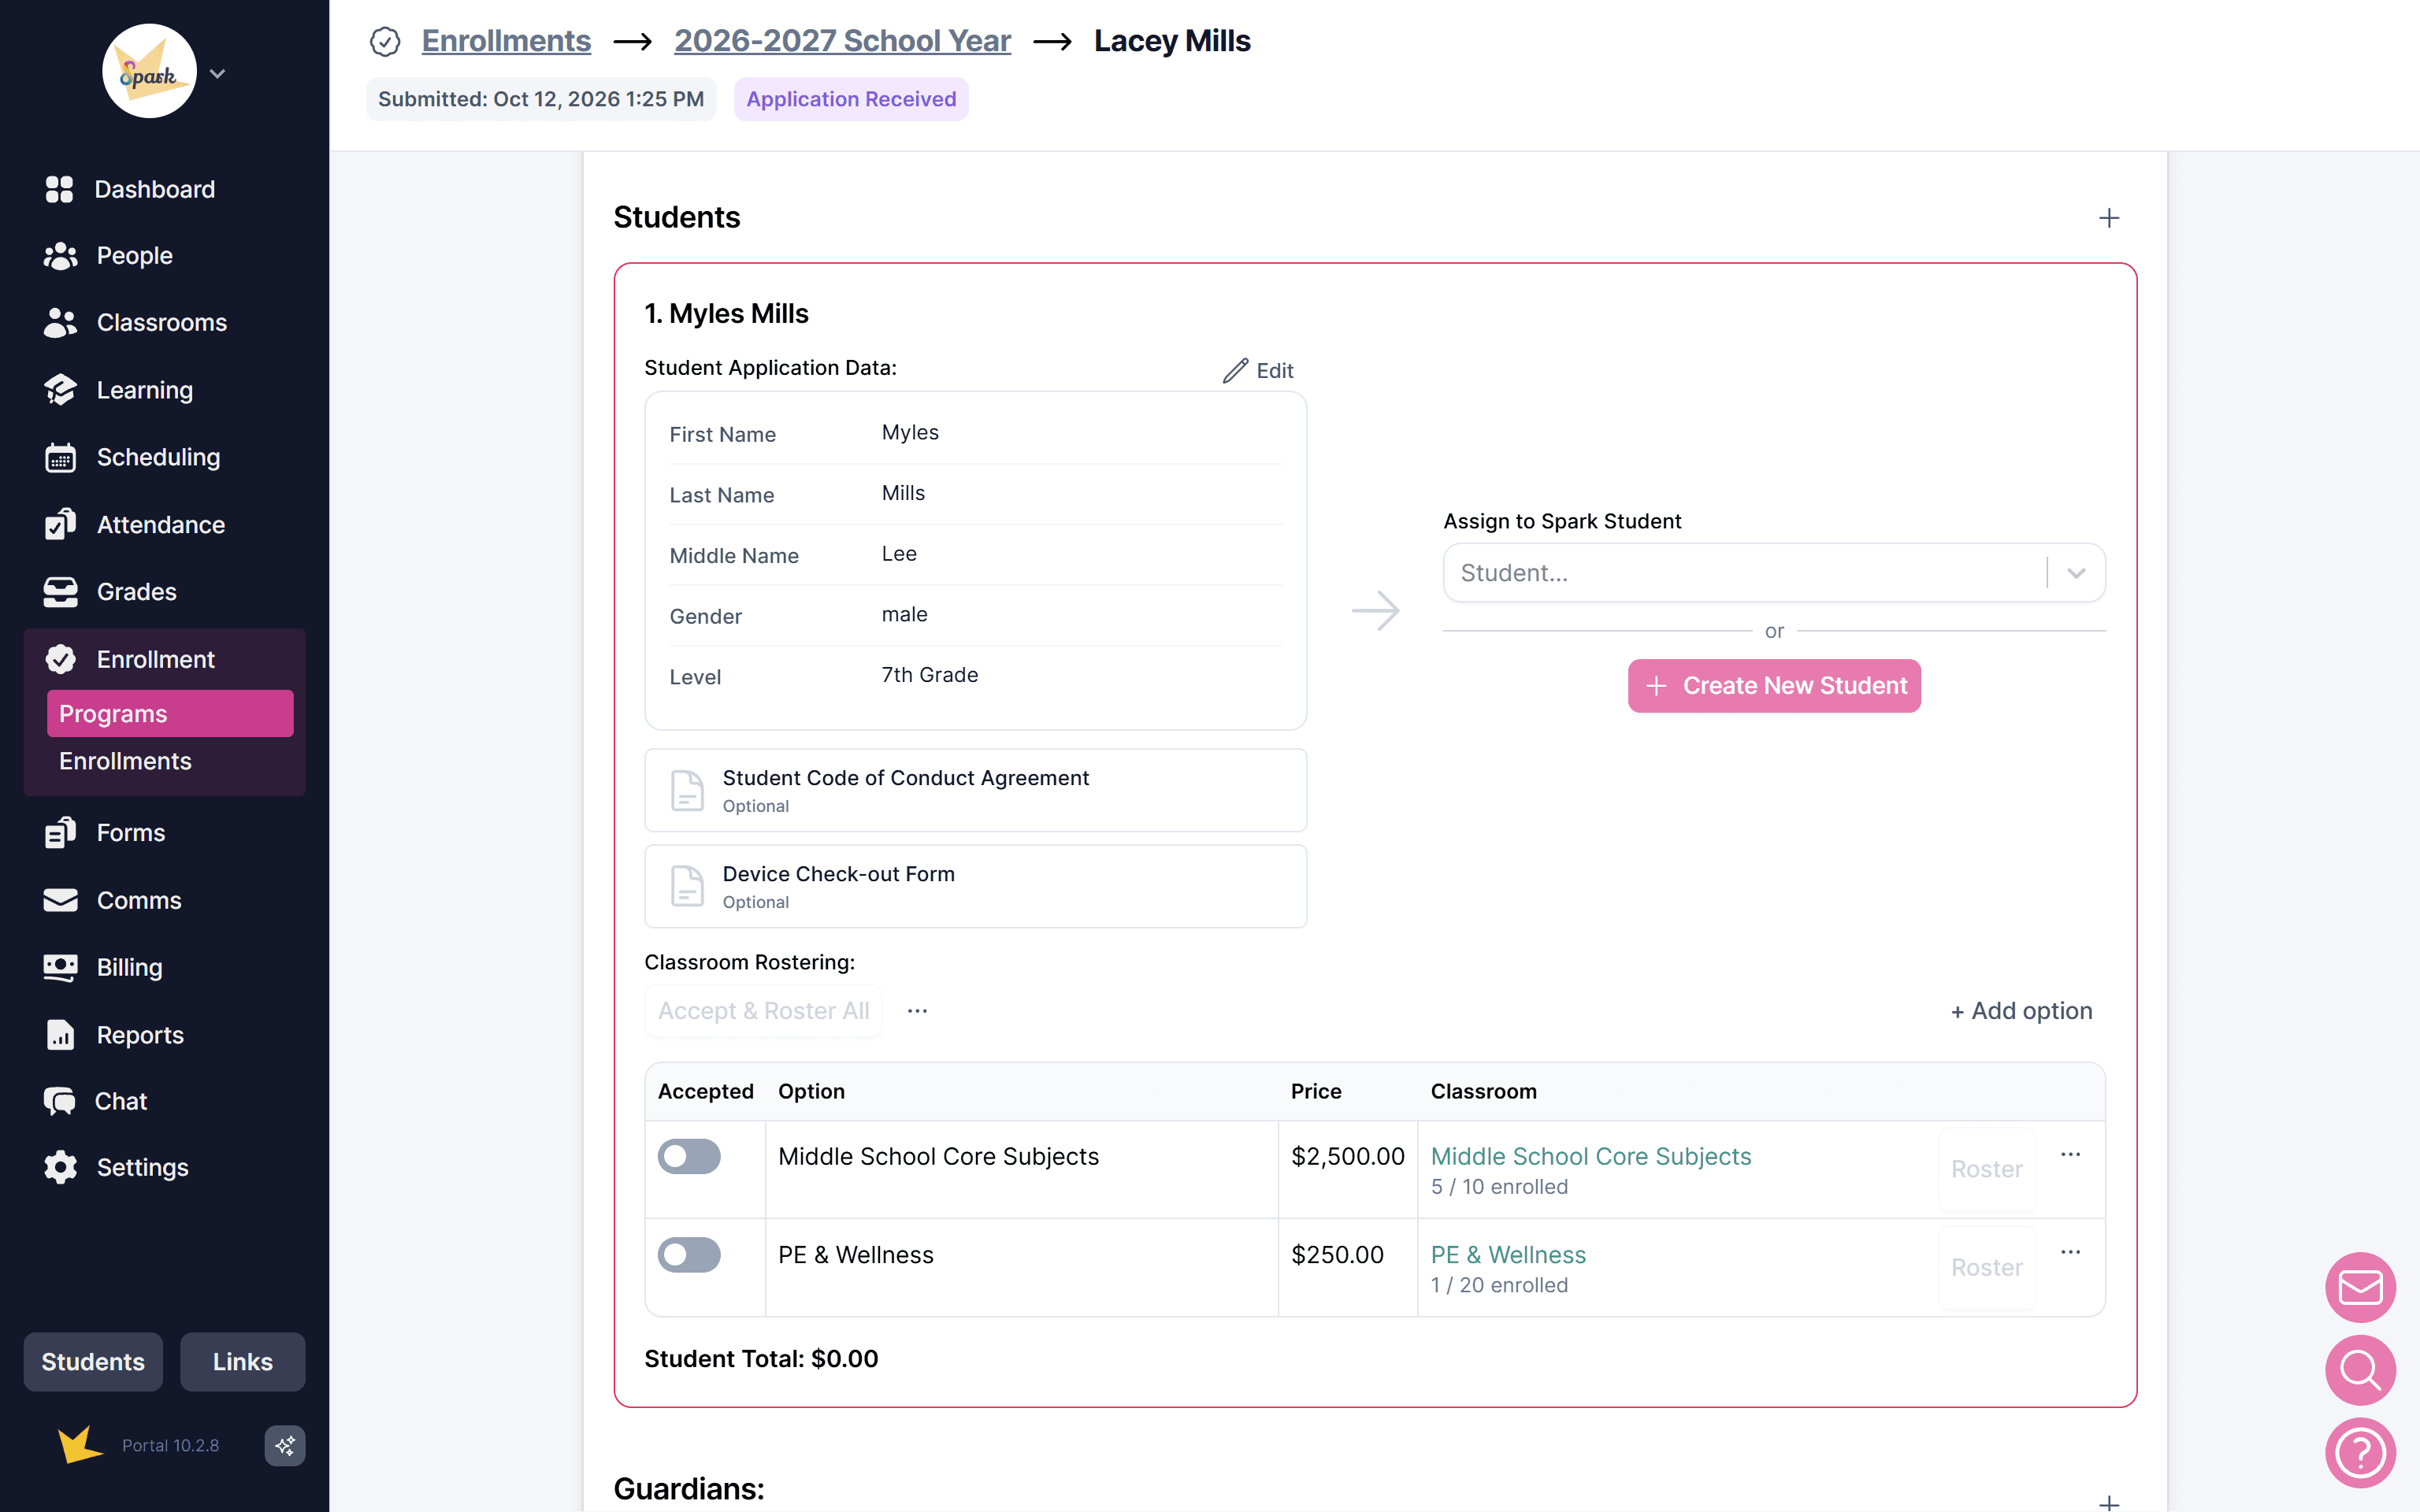Open the Chat bubble icon

point(59,1101)
